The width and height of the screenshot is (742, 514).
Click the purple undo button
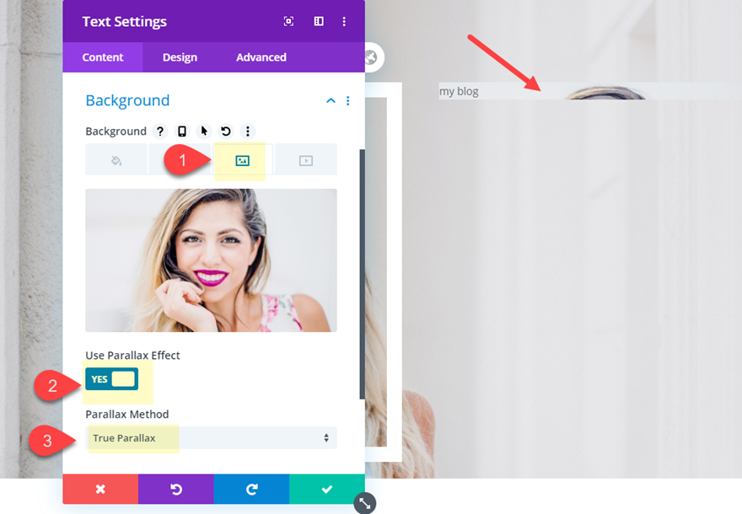[x=176, y=489]
